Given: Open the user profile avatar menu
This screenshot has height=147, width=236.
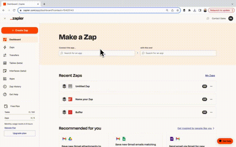Looking at the screenshot, I should coord(231,18).
